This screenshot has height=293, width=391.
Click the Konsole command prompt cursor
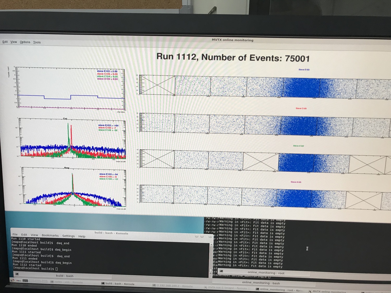coord(57,269)
